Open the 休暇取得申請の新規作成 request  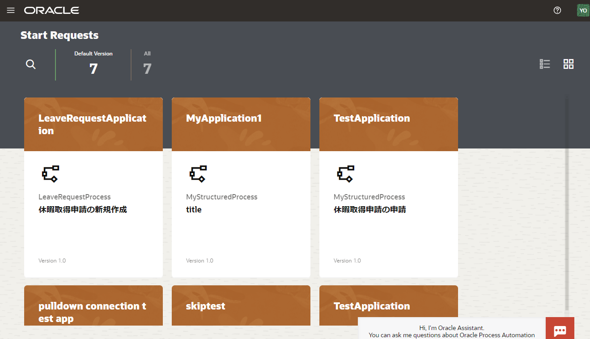[x=83, y=209]
